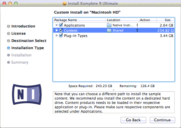Select the License step
The width and height of the screenshot is (181, 128).
(x=18, y=33)
